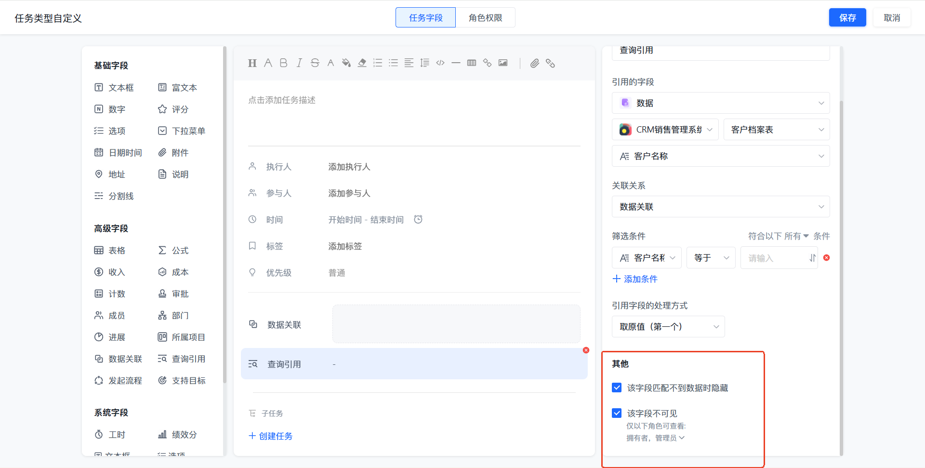
Task: Click the heading H toolbar icon
Action: [252, 63]
